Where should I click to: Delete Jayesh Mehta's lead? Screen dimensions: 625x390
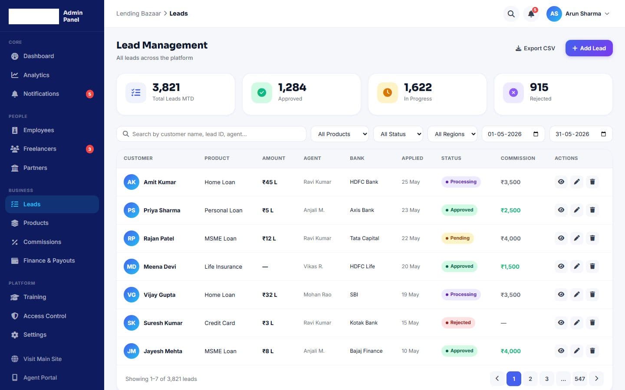592,351
